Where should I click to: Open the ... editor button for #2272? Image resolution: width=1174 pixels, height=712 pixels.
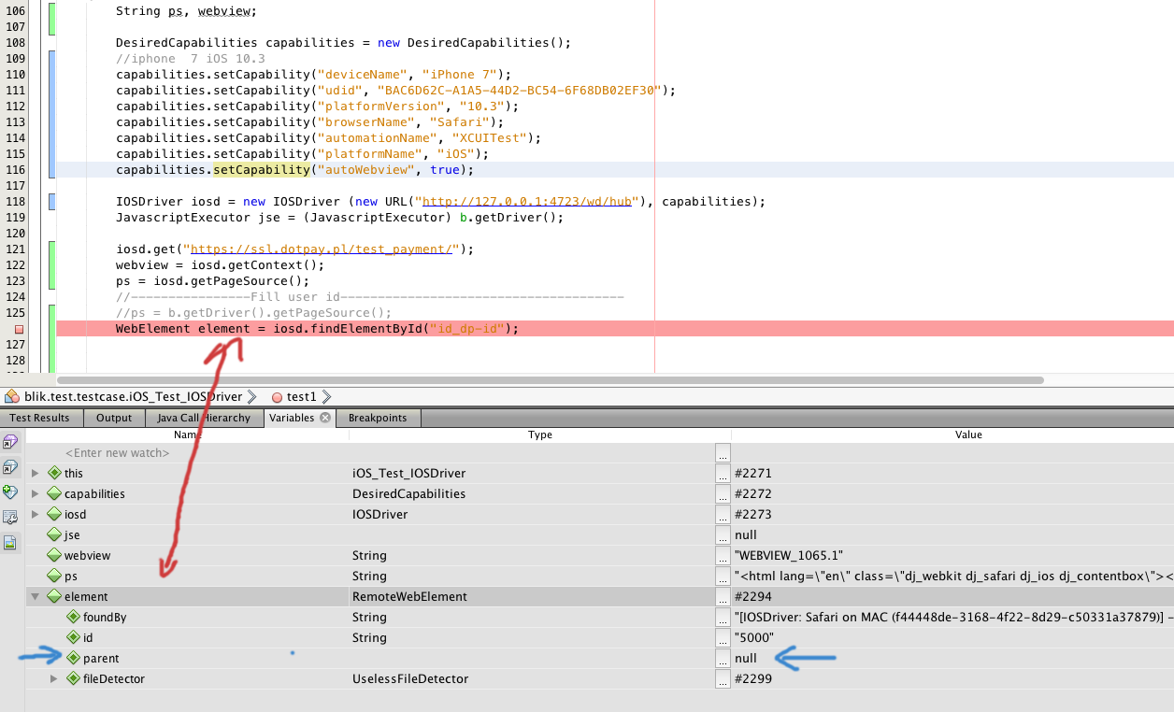pyautogui.click(x=723, y=493)
